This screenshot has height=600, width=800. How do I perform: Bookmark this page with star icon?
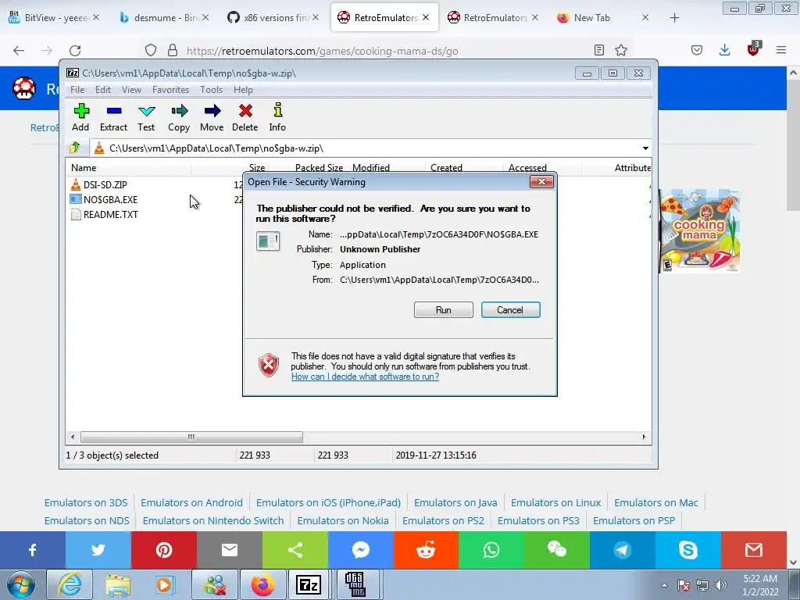(x=621, y=50)
